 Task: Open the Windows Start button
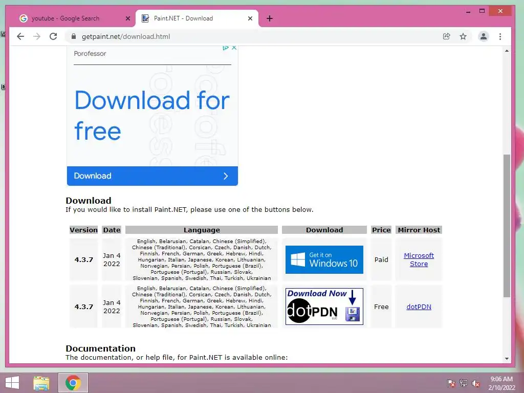tap(12, 383)
